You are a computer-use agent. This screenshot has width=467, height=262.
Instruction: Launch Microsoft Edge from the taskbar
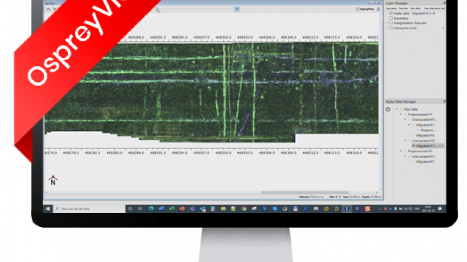[151, 209]
